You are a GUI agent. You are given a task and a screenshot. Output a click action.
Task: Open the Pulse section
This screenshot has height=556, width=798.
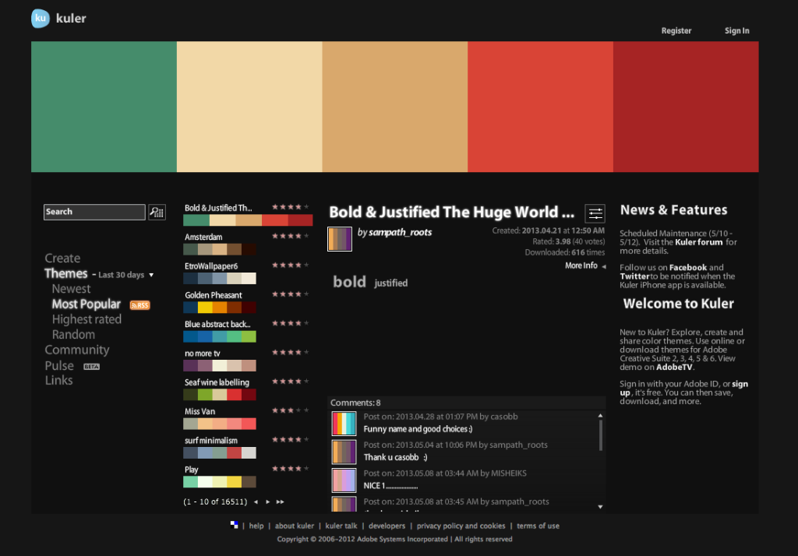coord(59,365)
